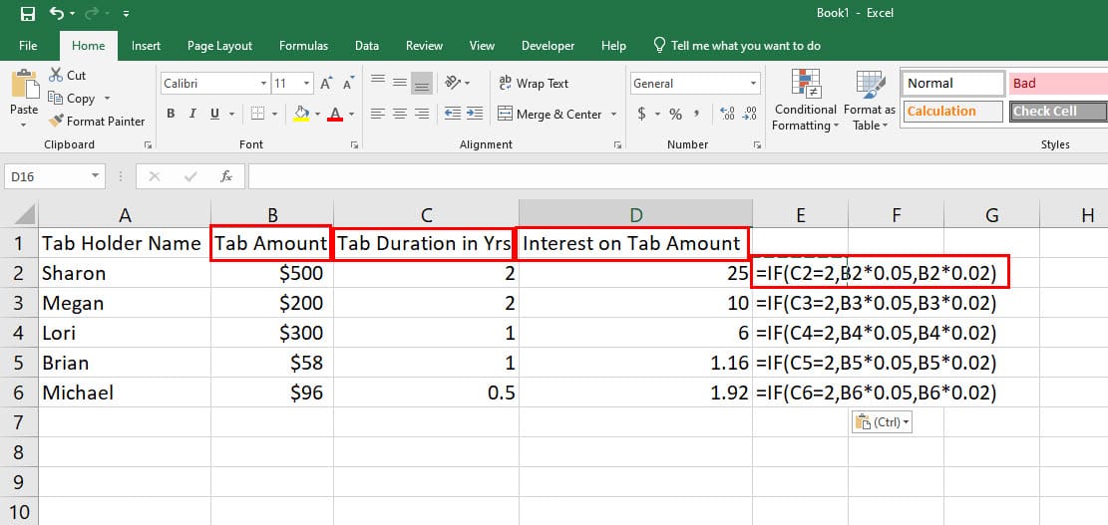Decrease decimal places
The width and height of the screenshot is (1108, 525).
coord(750,114)
